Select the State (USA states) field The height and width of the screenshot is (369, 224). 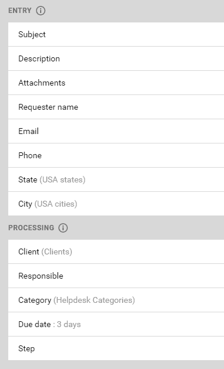pos(116,180)
